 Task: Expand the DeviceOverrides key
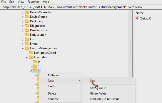tap(23, 12)
